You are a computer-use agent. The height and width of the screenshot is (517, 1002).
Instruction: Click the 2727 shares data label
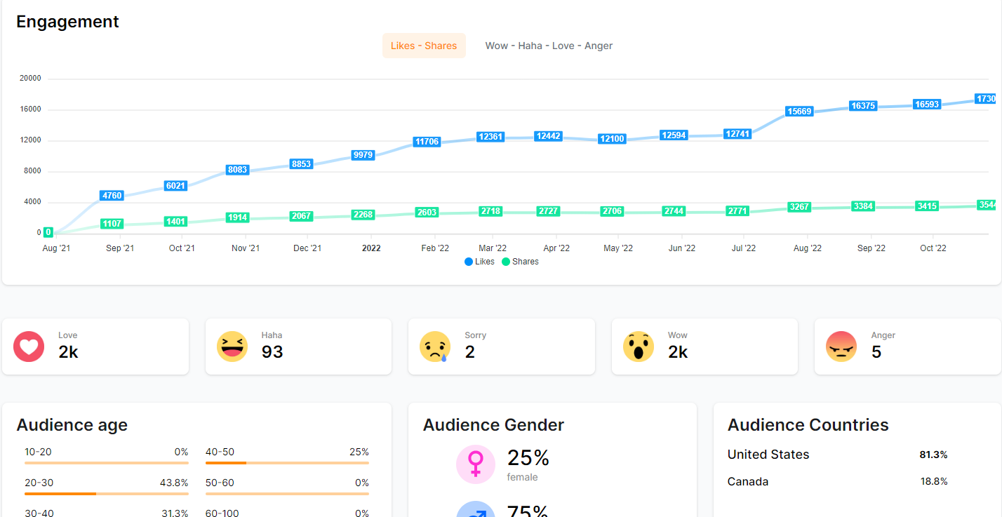pos(548,211)
